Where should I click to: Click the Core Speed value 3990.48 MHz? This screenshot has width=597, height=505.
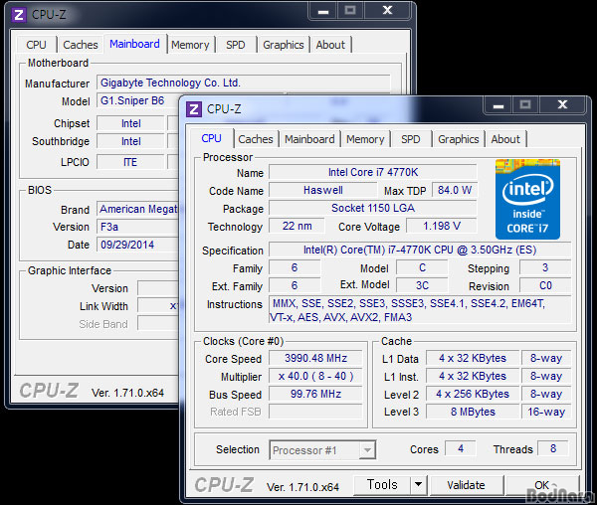coord(315,358)
